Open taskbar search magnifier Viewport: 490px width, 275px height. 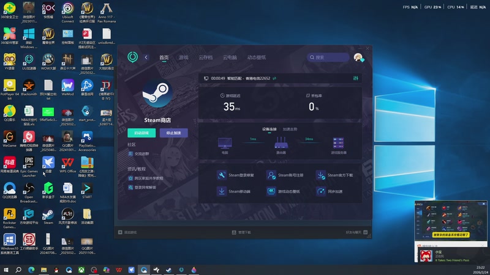click(x=18, y=269)
